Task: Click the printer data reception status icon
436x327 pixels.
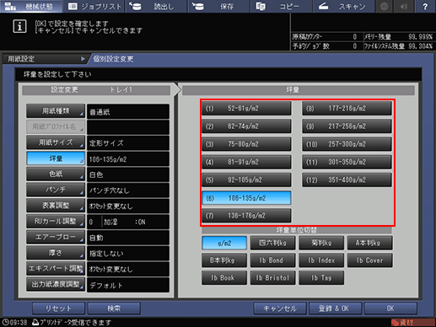Action: click(35, 322)
